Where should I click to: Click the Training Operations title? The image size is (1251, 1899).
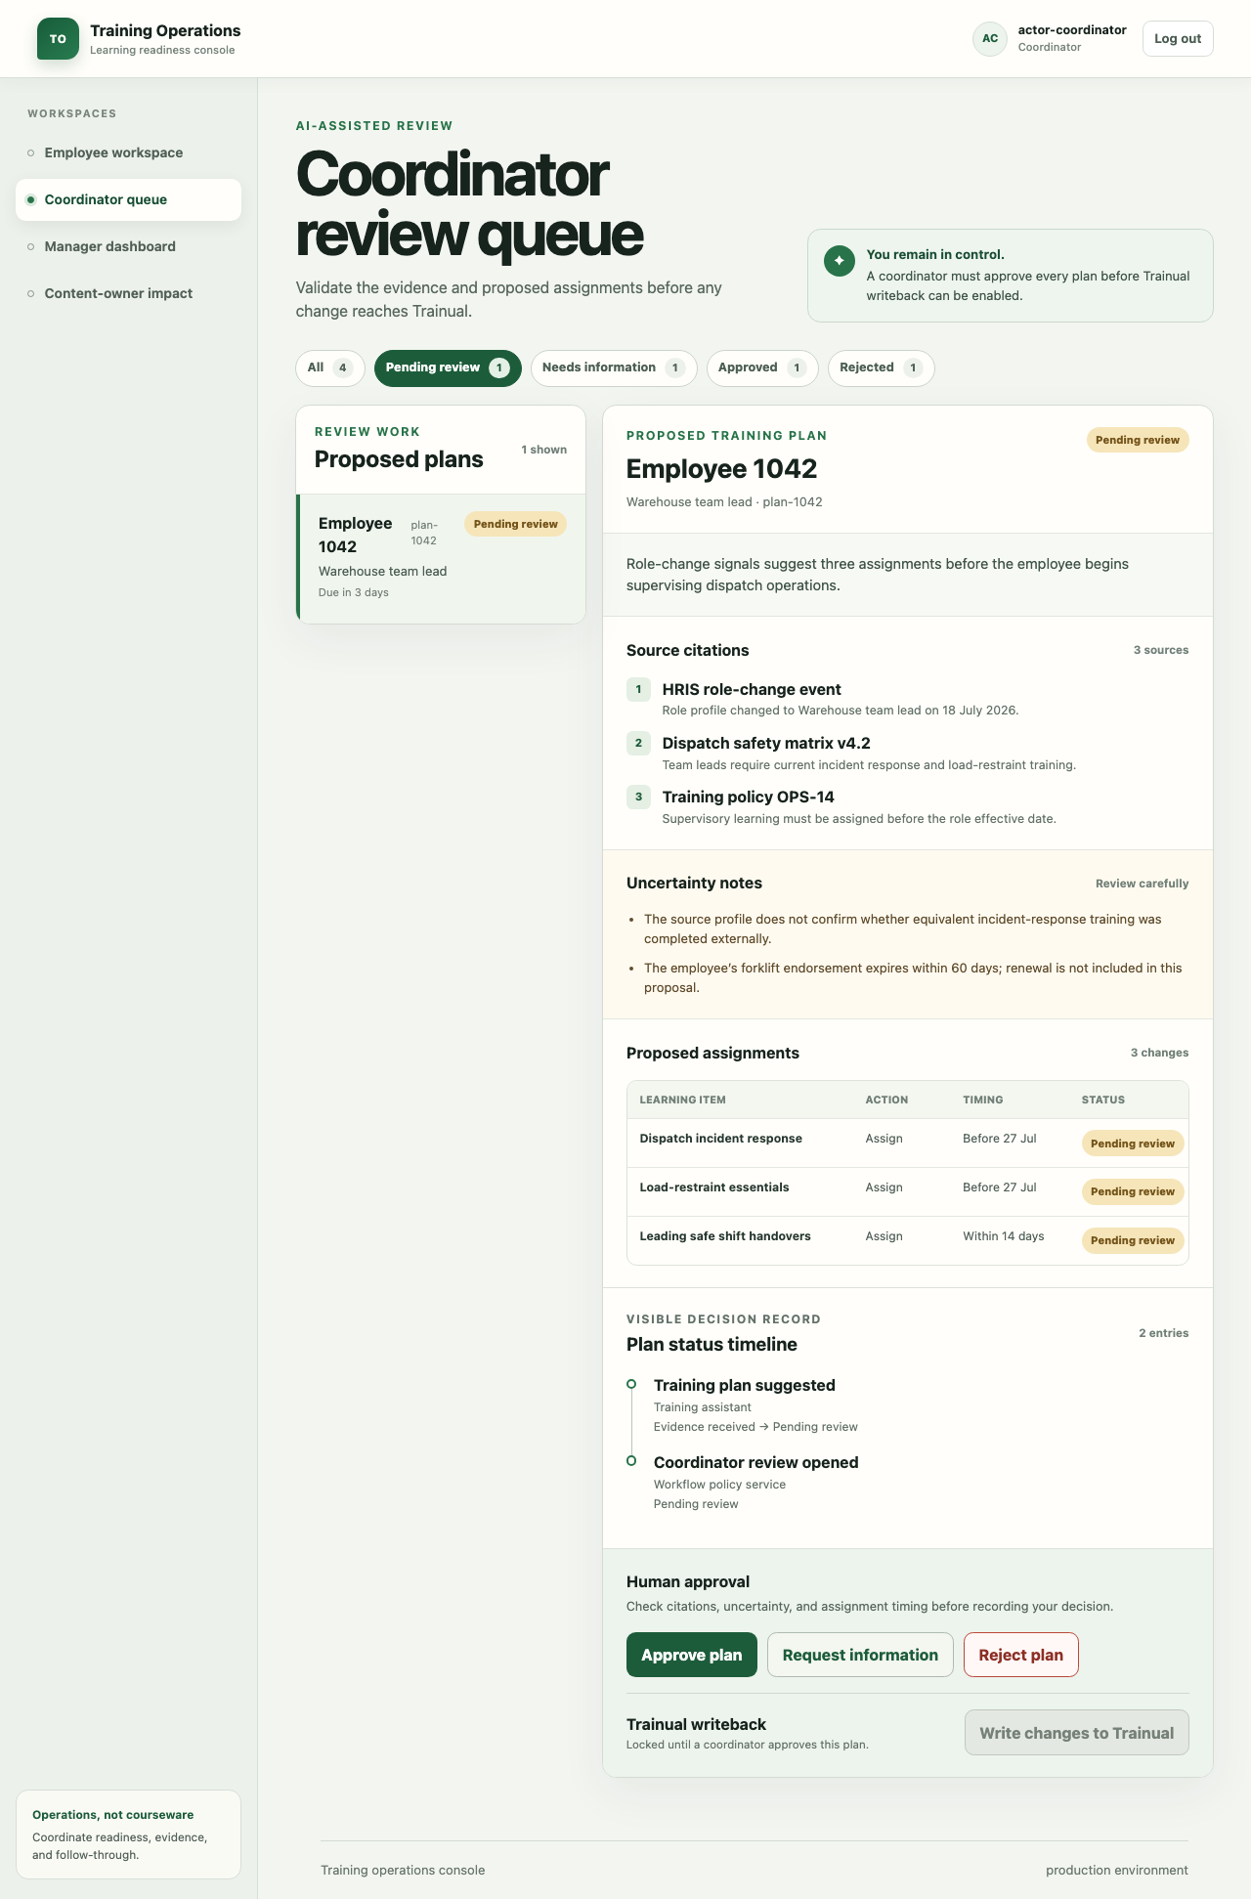click(x=165, y=30)
